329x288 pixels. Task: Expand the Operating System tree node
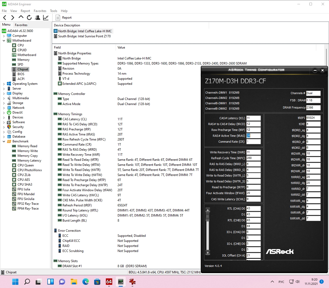4,84
